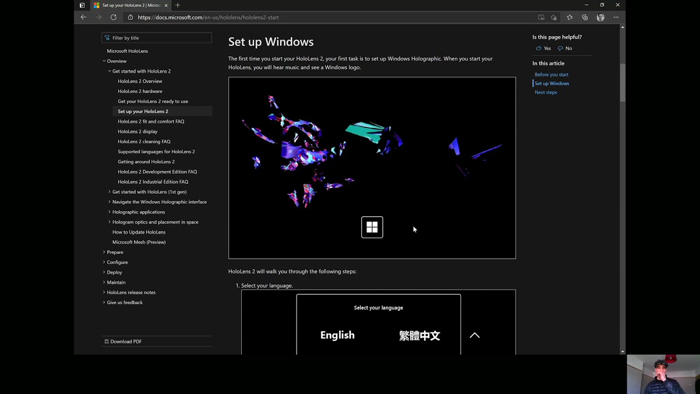Image resolution: width=700 pixels, height=394 pixels.
Task: Open the Favorites list
Action: [x=569, y=17]
